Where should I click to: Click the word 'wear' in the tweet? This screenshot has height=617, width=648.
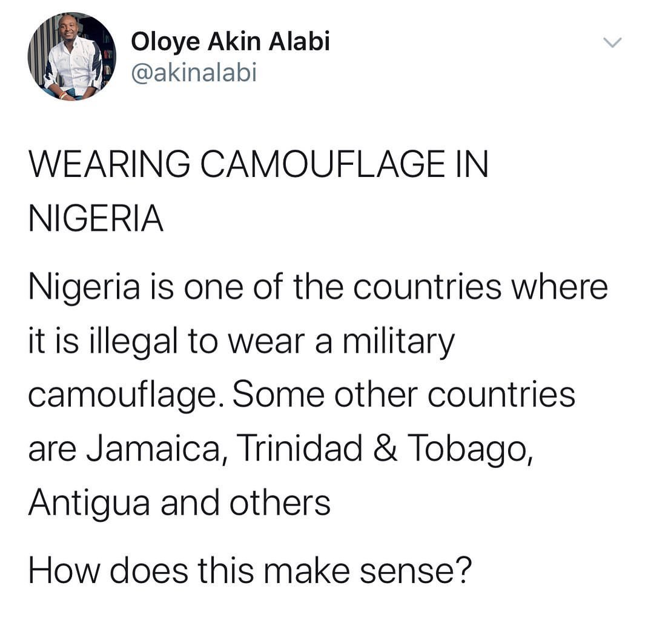coord(265,343)
